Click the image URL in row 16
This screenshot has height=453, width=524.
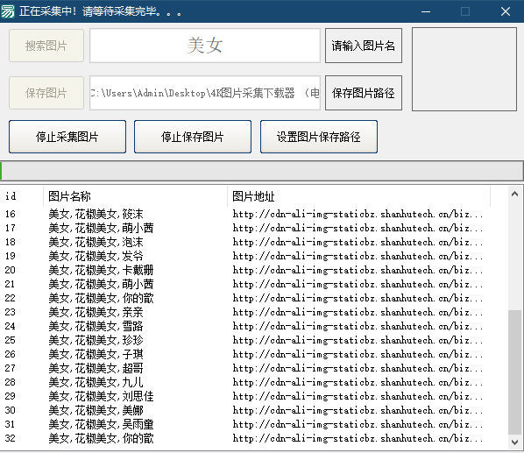pyautogui.click(x=358, y=214)
